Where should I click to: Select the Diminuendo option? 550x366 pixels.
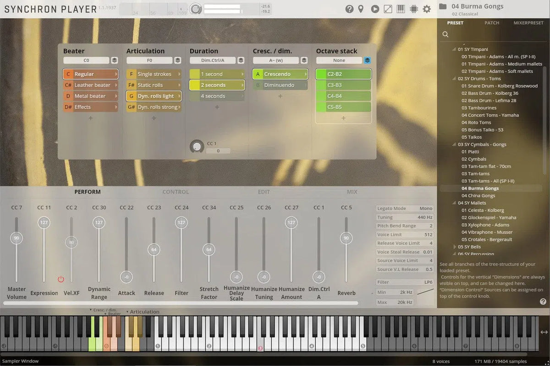point(279,85)
